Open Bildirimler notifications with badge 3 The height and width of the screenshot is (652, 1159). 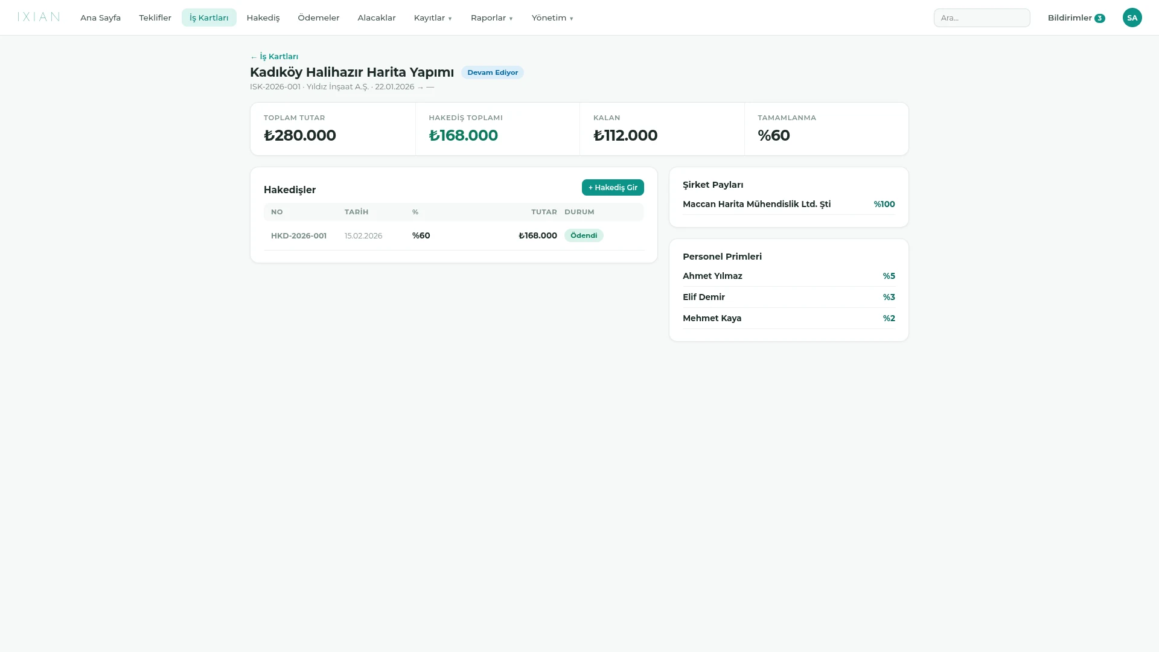click(1076, 18)
